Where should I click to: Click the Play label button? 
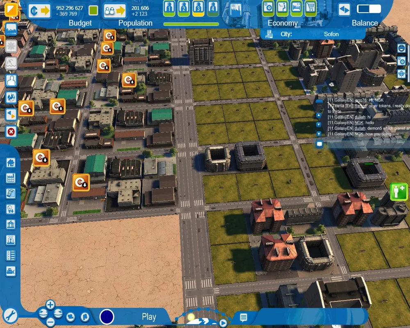[149, 317]
